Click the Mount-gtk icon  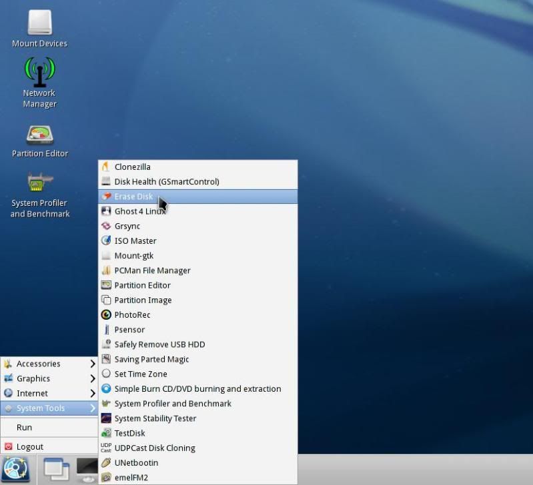click(106, 255)
